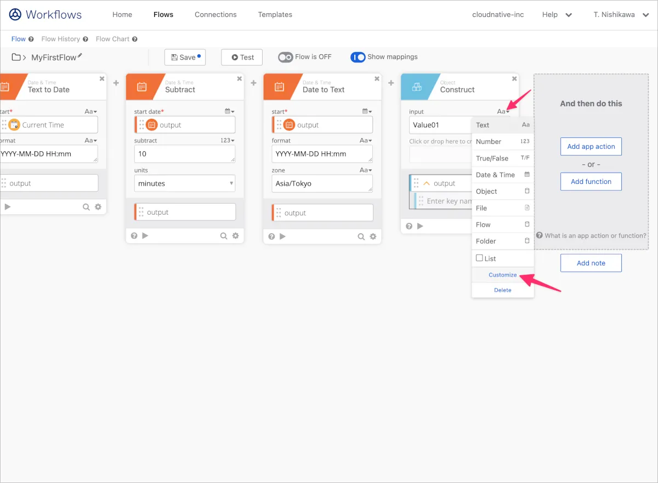Choose Customize in the type menu
This screenshot has width=658, height=483.
pyautogui.click(x=502, y=275)
